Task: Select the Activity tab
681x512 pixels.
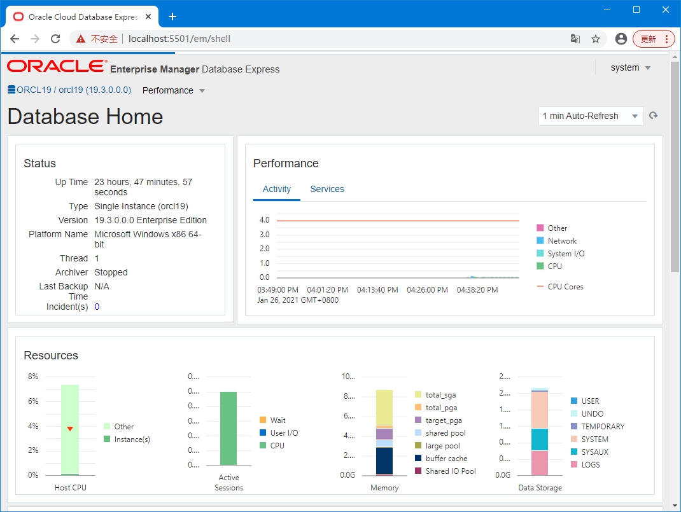Action: (277, 189)
